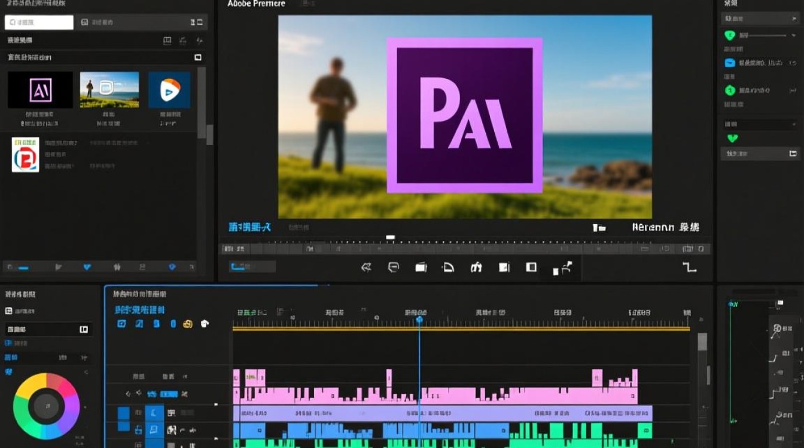Click the left-pointing arrow icon under the preview

pos(366,267)
